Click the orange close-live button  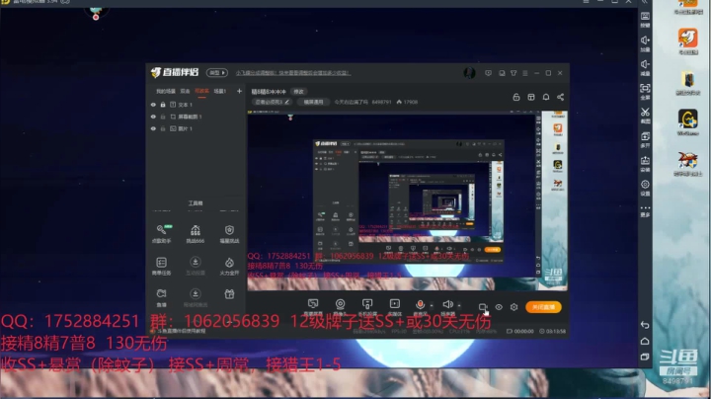point(543,307)
